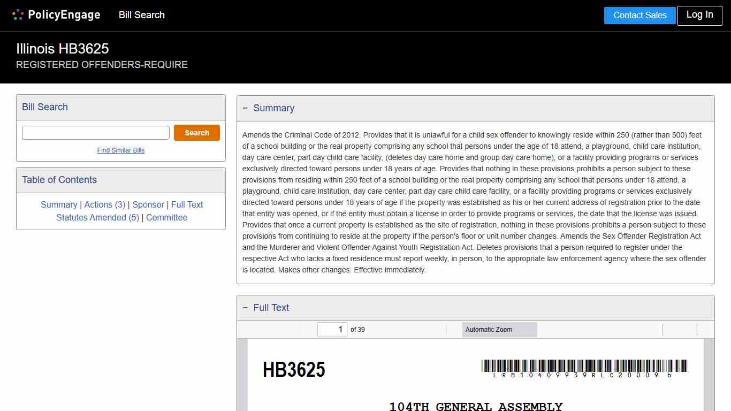The height and width of the screenshot is (411, 731).
Task: Download the HB3625 PDF
Action: coord(688,329)
